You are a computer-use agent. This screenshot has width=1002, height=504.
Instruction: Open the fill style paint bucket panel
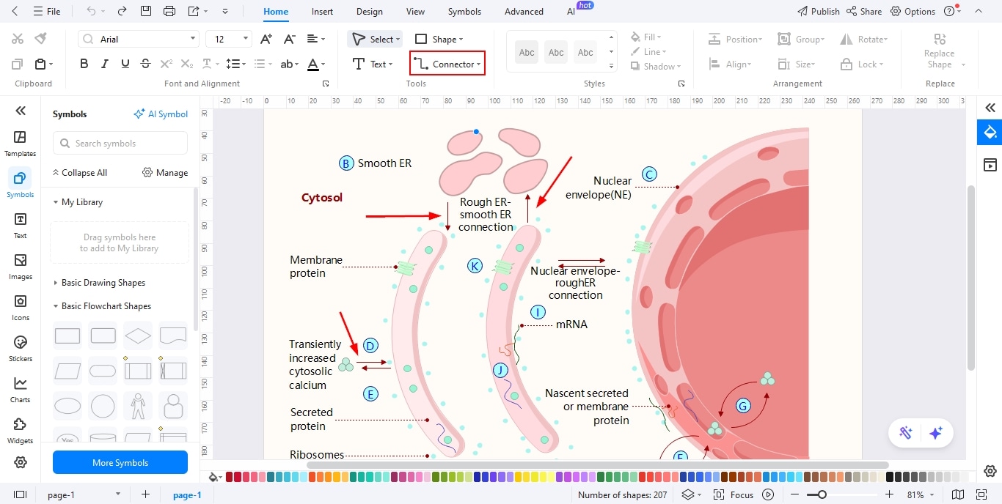coord(990,133)
